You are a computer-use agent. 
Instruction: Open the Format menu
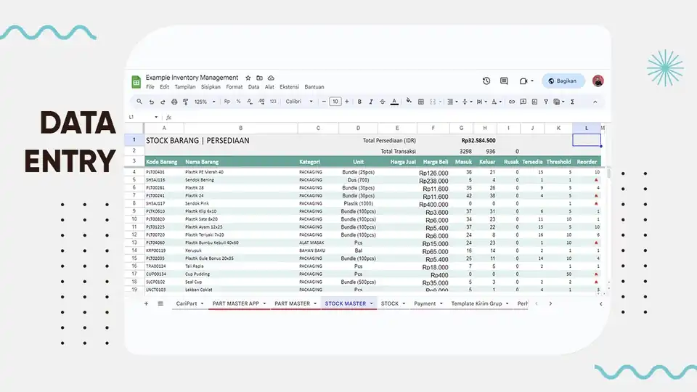pos(235,87)
